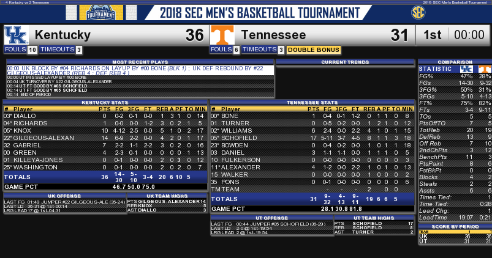Click UT team highs PTS SCHOFIELD row
Viewport: 492px width, 258px height.
point(374,224)
